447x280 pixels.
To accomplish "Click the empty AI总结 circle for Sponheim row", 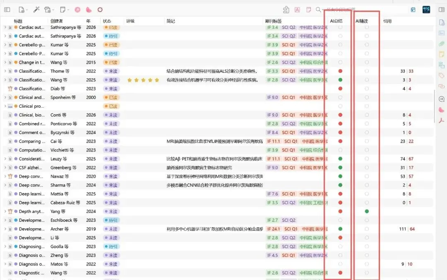I will tap(340, 97).
